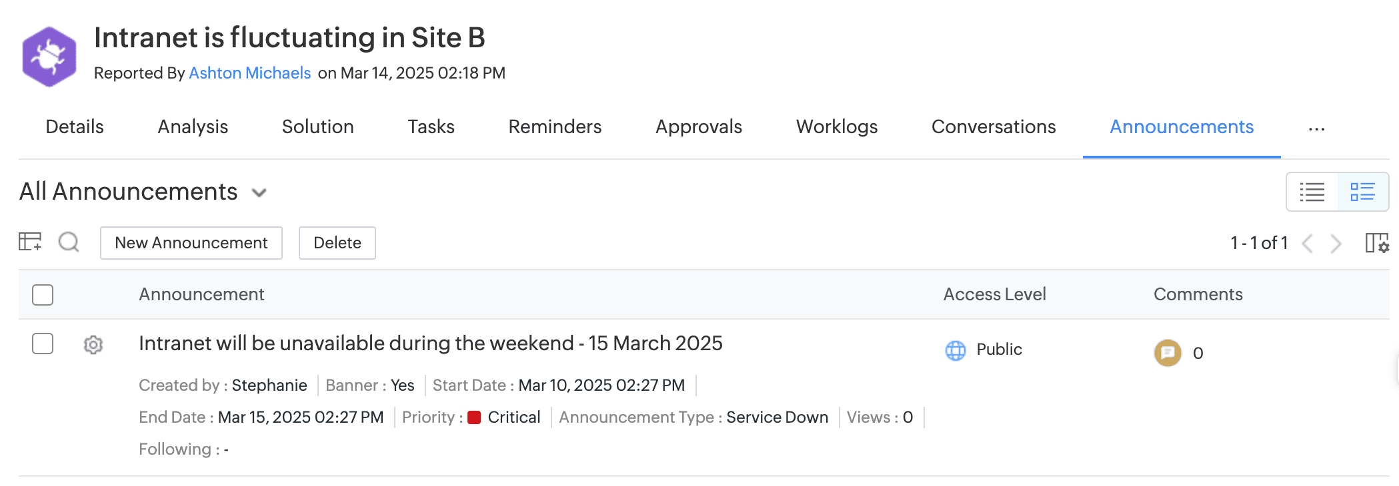Go to next page of announcements
1399x486 pixels.
[x=1336, y=244]
